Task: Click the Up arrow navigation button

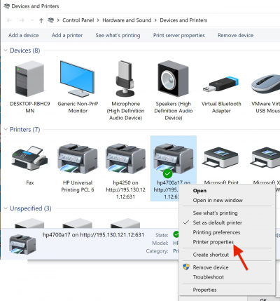Action: 41,20
